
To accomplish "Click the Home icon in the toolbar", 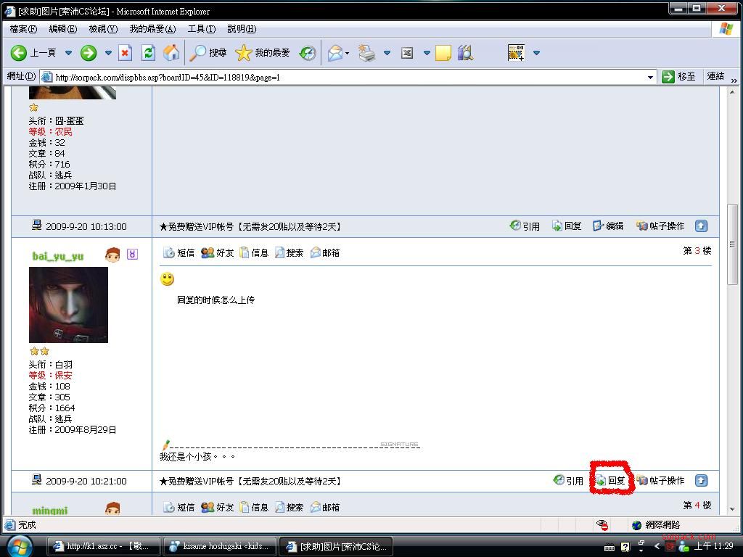I will pyautogui.click(x=171, y=52).
